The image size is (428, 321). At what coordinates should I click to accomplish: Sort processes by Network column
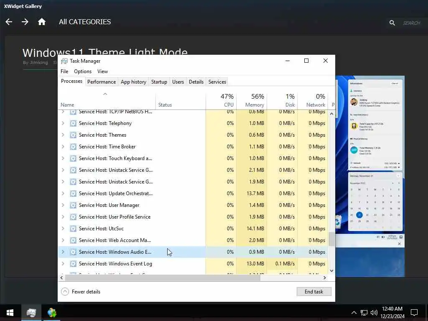click(x=313, y=100)
